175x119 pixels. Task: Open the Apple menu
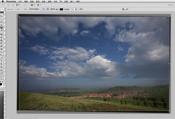pos(3,1)
